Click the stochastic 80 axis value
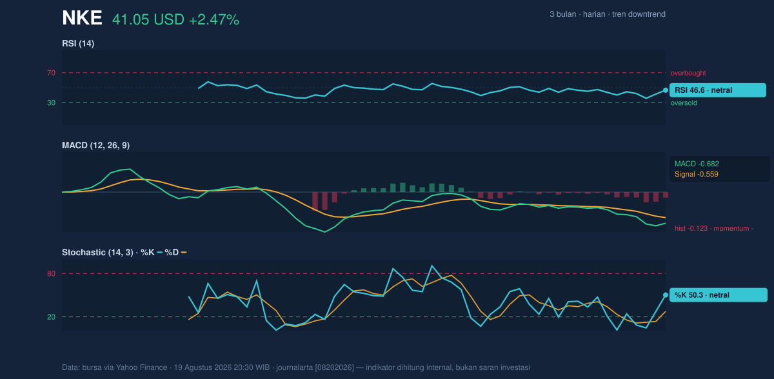This screenshot has height=379, width=774. pos(51,274)
